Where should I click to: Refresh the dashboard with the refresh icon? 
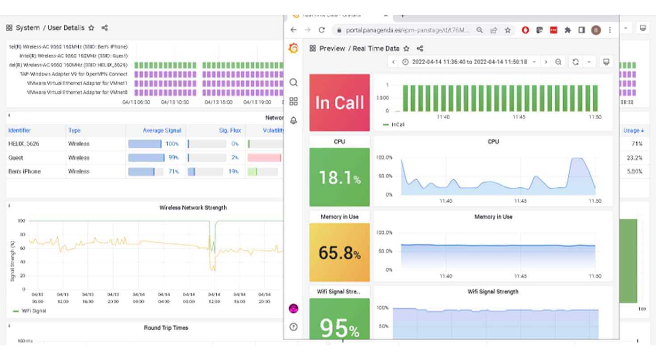coord(576,62)
